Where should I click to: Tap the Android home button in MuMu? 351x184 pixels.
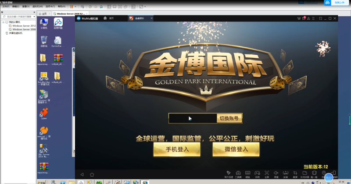click(x=92, y=175)
